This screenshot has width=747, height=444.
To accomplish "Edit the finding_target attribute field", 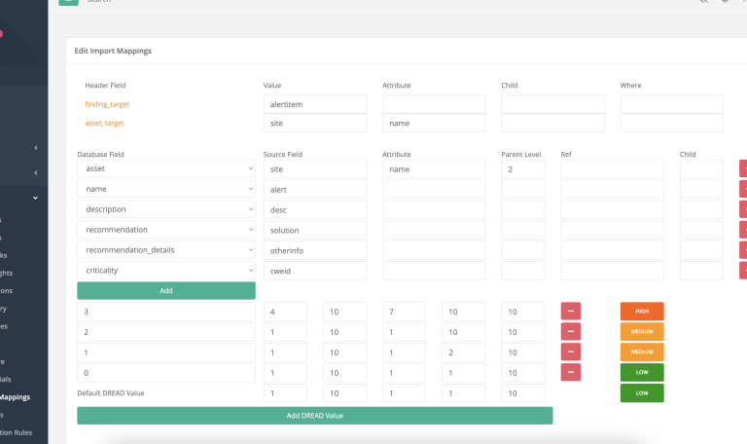I will [x=434, y=104].
